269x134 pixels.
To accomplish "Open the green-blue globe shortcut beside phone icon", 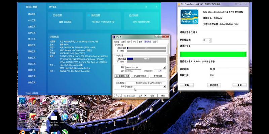I will (x=75, y=117).
